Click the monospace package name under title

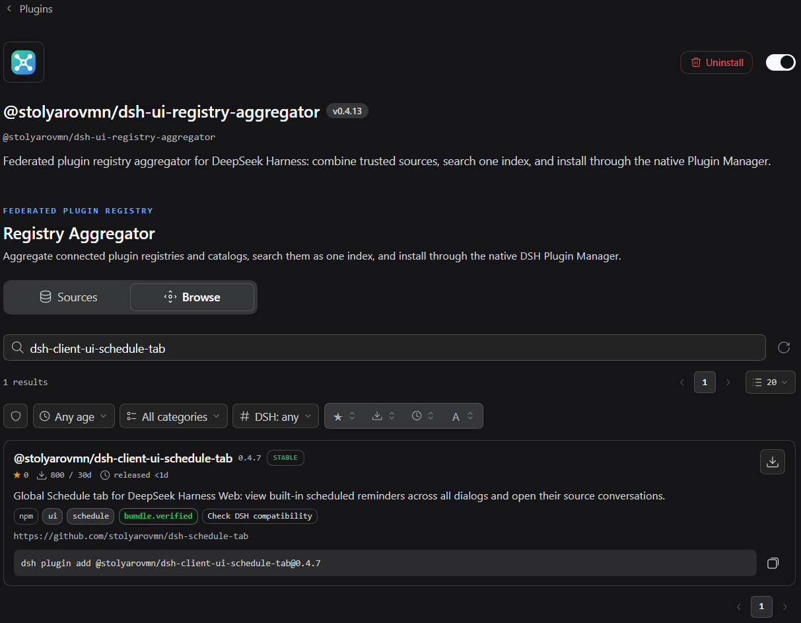pyautogui.click(x=110, y=137)
